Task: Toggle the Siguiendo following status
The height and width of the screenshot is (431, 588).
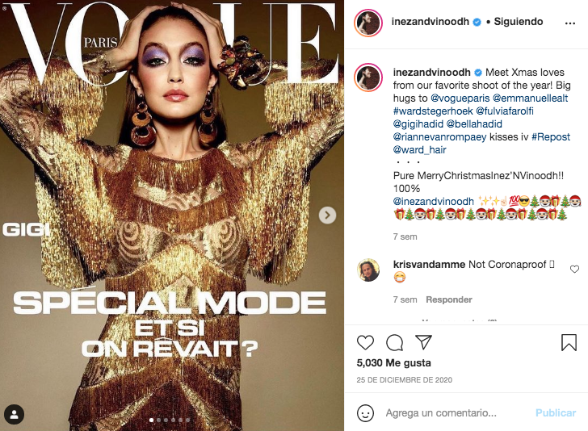Action: [x=519, y=22]
